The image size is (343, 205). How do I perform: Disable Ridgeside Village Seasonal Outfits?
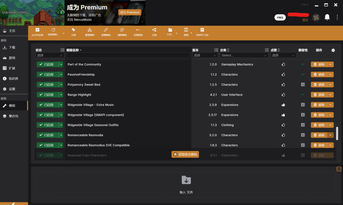coord(48,125)
